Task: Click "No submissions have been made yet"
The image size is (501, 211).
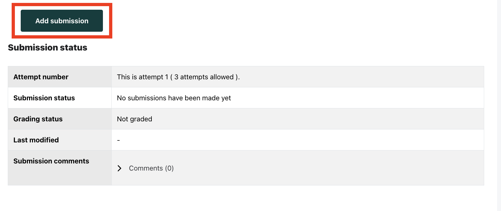Action: pyautogui.click(x=174, y=98)
